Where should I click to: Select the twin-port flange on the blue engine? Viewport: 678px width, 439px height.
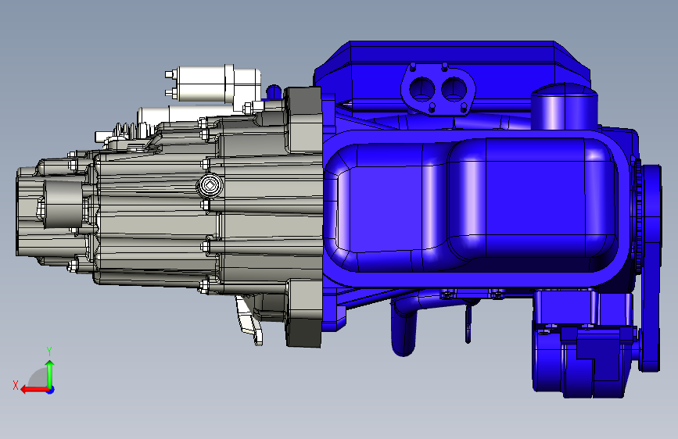click(x=438, y=90)
